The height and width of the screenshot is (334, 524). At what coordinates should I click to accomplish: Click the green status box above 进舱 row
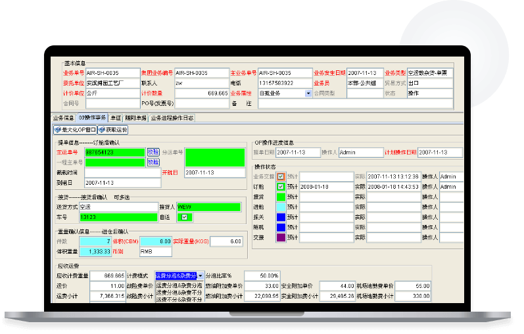(281, 197)
